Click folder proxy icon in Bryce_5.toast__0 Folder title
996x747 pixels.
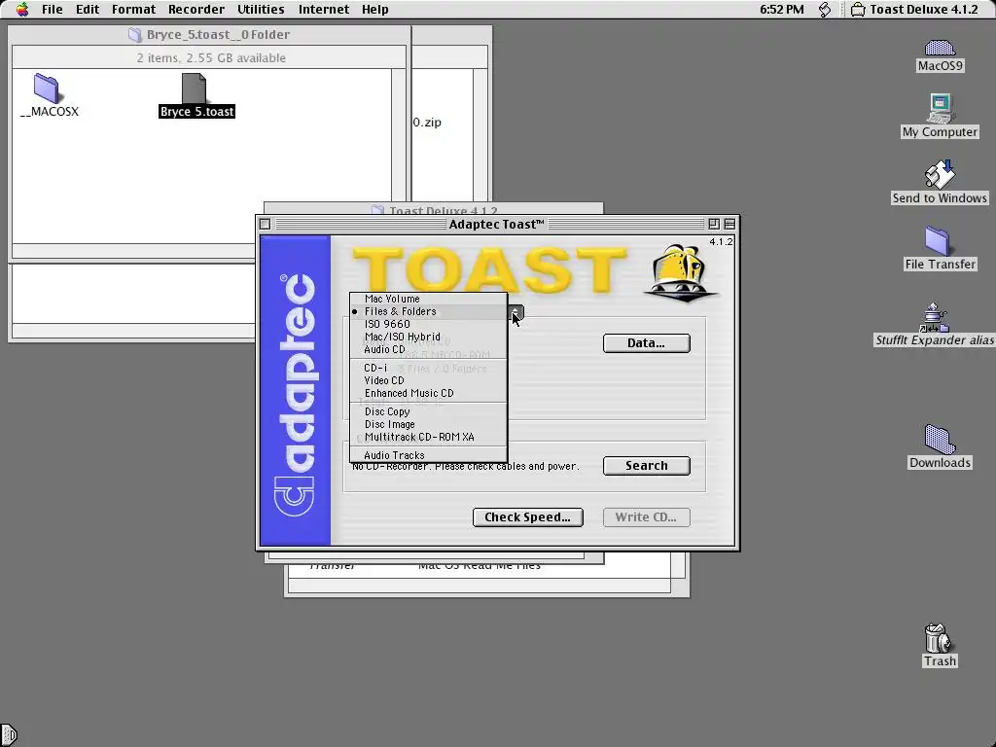tap(134, 34)
